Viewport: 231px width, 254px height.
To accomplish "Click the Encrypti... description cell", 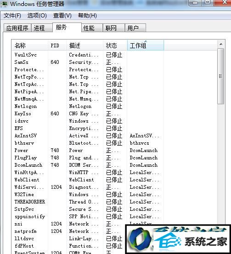I will 84,129.
